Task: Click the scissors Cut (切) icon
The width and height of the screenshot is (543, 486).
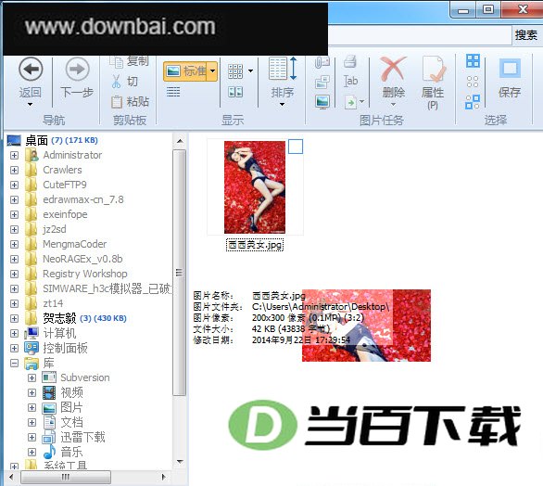Action: click(x=117, y=82)
